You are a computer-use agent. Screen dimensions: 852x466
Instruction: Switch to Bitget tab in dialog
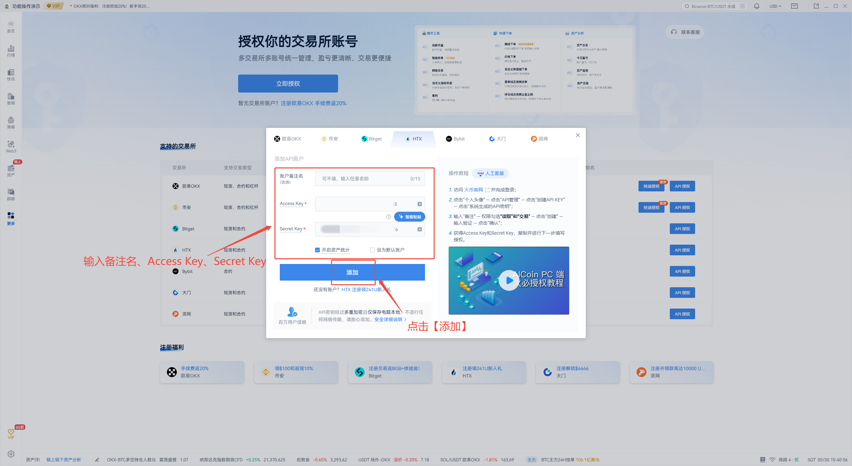(x=372, y=139)
